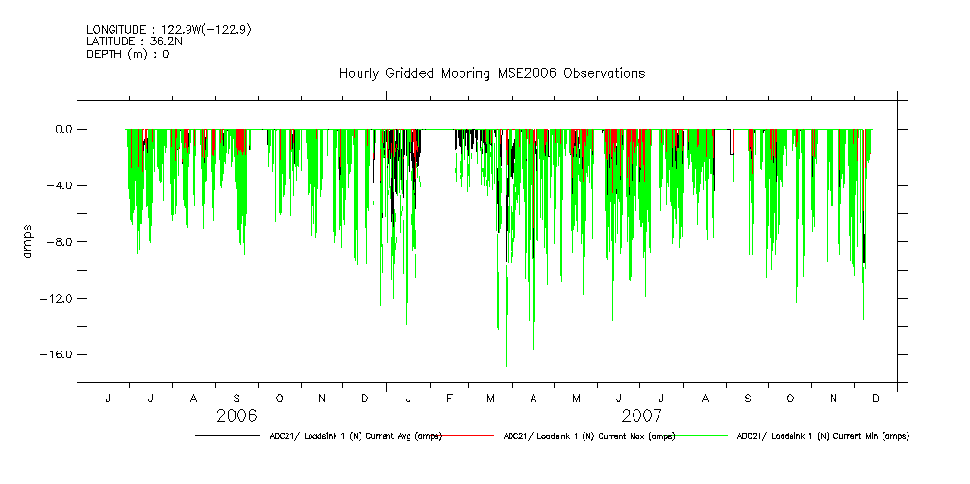Click the 2006 year label on time axis
This screenshot has width=970, height=484.
coord(236,416)
